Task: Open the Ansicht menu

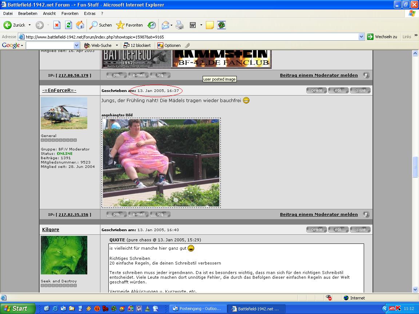Action: click(x=49, y=13)
